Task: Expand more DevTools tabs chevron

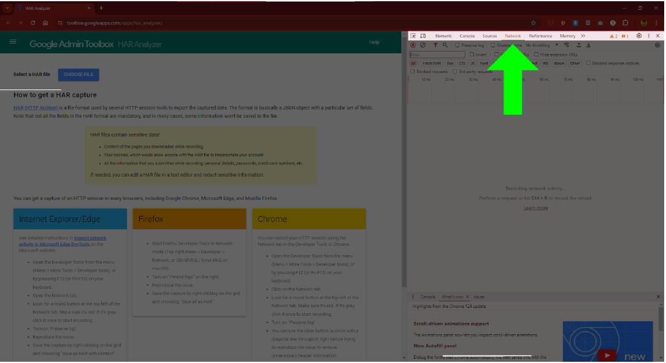Action: 583,36
